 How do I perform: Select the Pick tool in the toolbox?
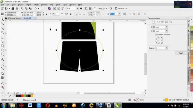2,19
